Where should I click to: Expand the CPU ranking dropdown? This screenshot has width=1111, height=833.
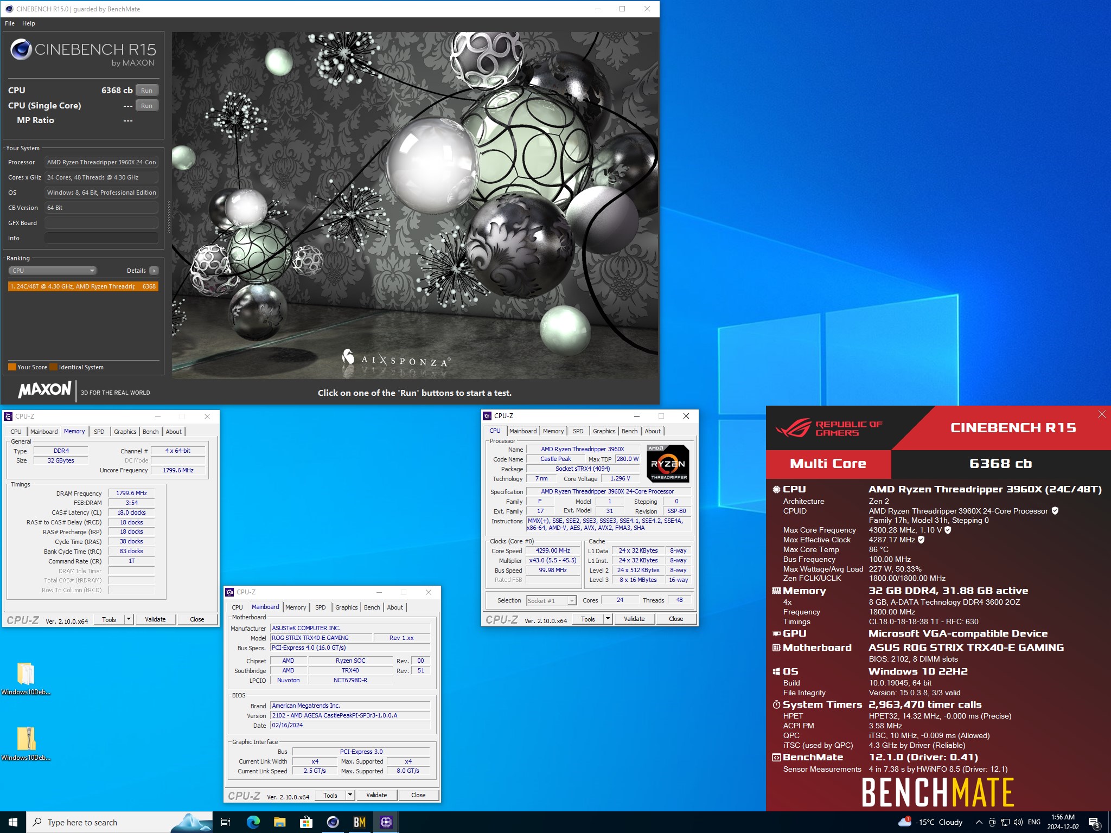pos(53,271)
